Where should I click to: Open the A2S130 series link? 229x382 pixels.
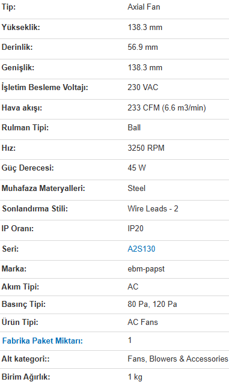[141, 249]
